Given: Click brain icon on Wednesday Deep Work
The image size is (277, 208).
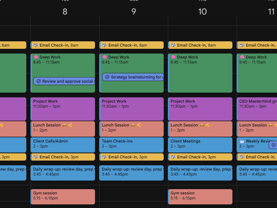Looking at the screenshot, I should (x=105, y=57).
